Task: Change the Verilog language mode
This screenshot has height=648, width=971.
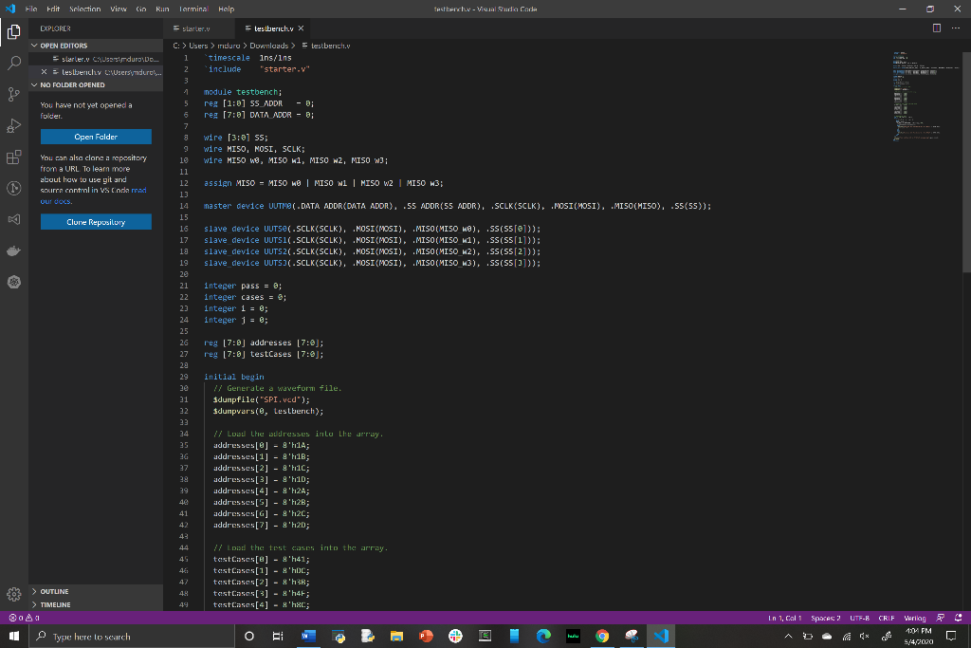Action: tap(917, 618)
